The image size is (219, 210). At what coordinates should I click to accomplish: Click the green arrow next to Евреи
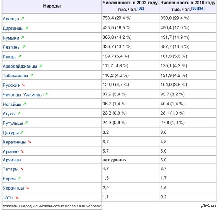pyautogui.click(x=19, y=179)
